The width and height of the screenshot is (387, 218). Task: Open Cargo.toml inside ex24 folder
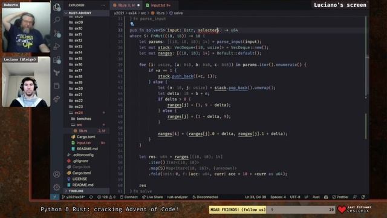[x=86, y=137]
